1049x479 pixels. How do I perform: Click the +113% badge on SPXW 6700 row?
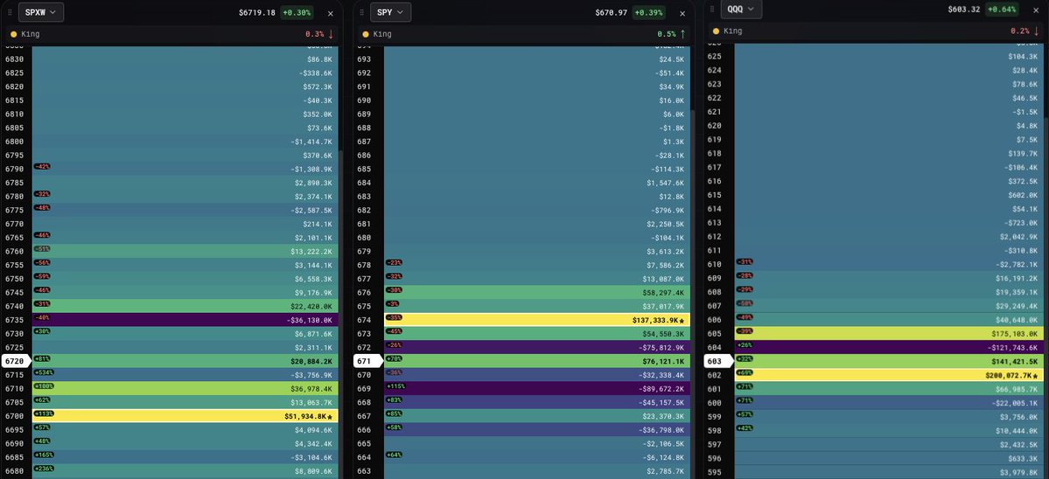click(x=43, y=413)
